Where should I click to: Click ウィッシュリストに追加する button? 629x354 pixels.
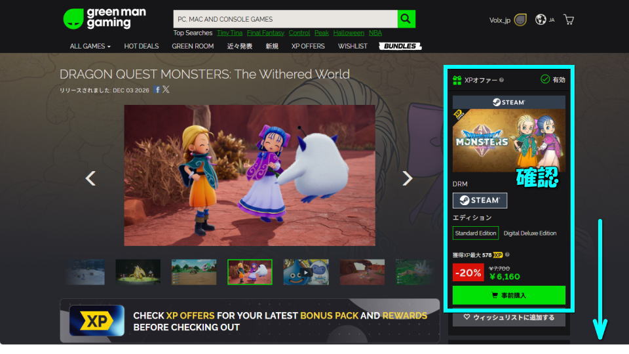click(508, 317)
